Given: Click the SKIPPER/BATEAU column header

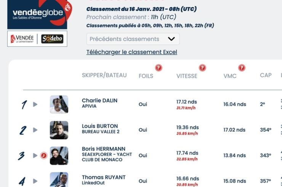Looking at the screenshot, I should coord(104,75).
